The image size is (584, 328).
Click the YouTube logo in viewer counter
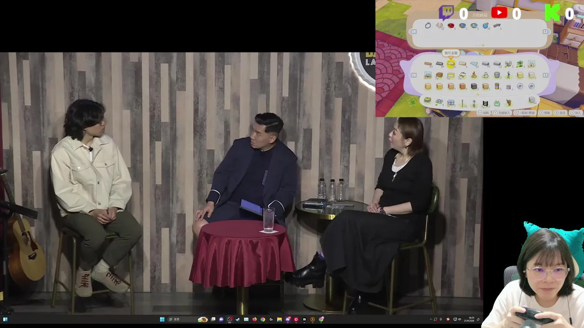pyautogui.click(x=499, y=13)
